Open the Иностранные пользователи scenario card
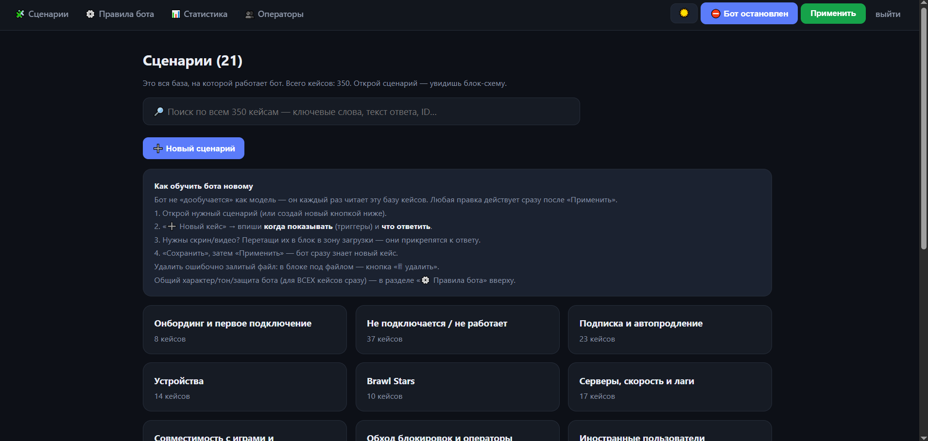The width and height of the screenshot is (928, 441). (670, 431)
